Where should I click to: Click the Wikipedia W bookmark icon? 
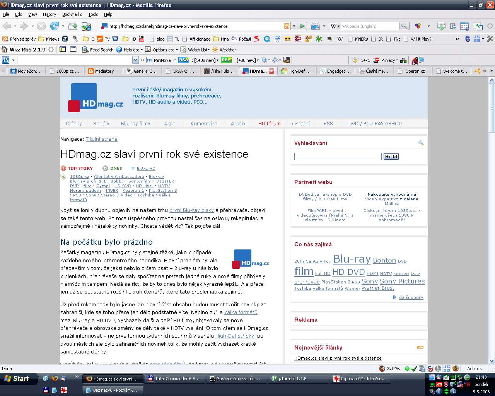[x=340, y=39]
